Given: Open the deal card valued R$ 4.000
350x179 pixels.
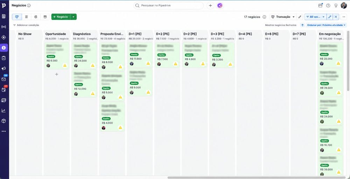Looking at the screenshot, I should click(112, 117).
